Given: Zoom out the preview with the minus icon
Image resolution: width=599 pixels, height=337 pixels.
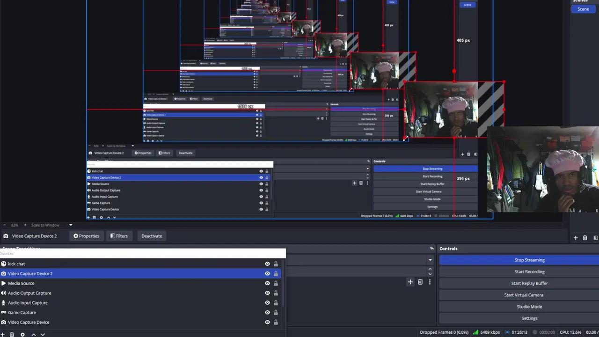Looking at the screenshot, I should pos(4,225).
